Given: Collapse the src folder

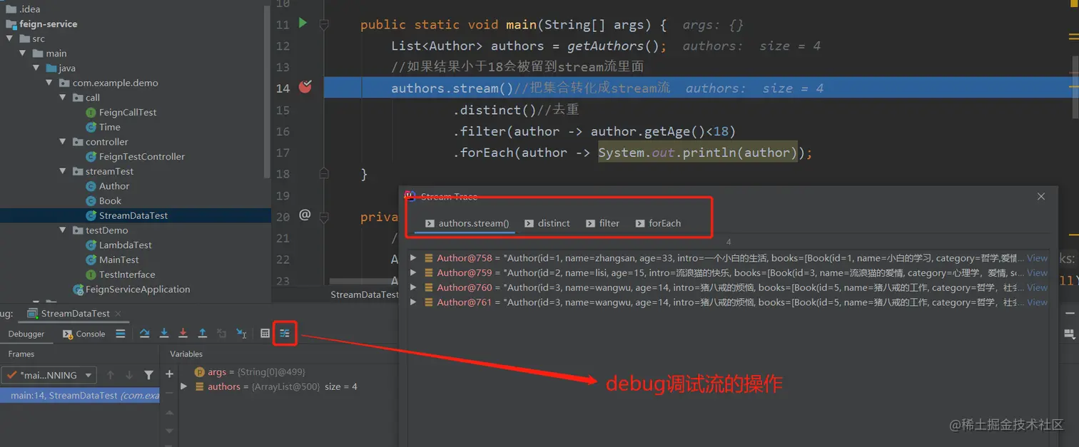Looking at the screenshot, I should pyautogui.click(x=10, y=38).
